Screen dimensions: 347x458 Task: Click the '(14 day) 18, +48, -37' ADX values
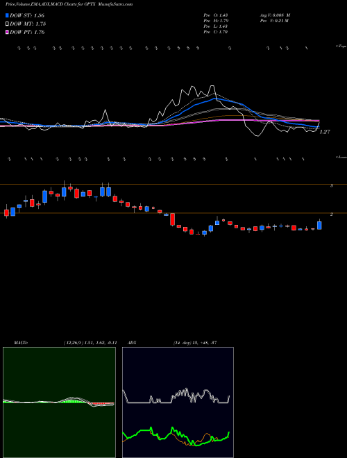click(x=195, y=343)
